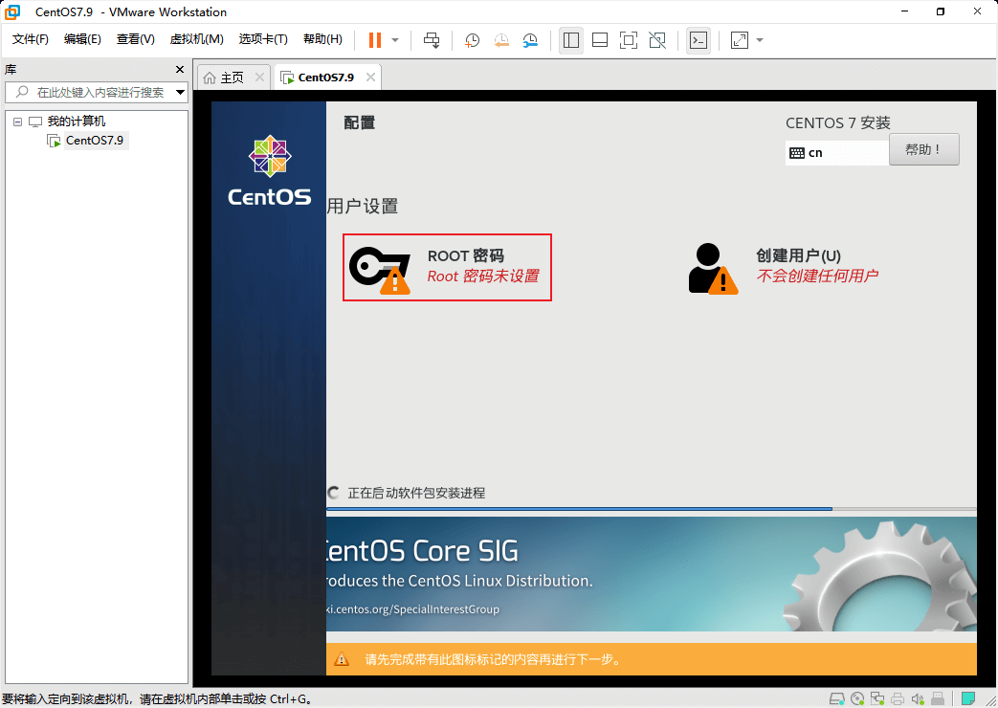The height and width of the screenshot is (708, 998).
Task: Toggle the console view button
Action: point(699,40)
